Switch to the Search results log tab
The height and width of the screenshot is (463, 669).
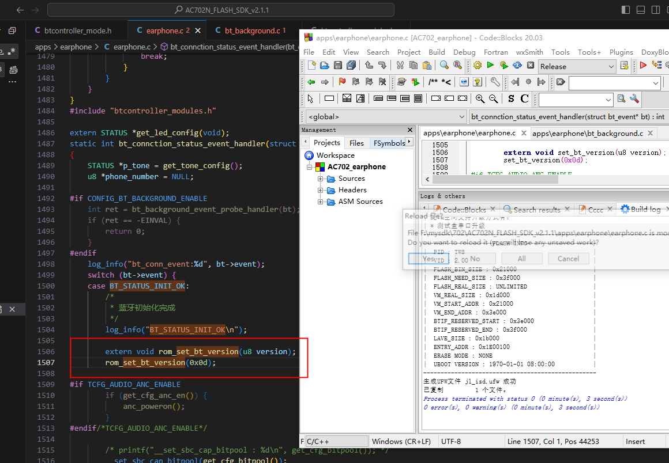(x=537, y=210)
